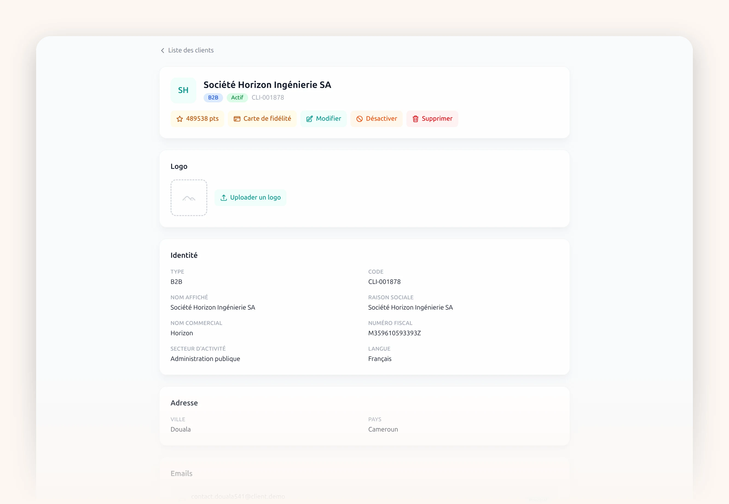
Task: Click the card icon for Carte de fidélité
Action: point(237,119)
